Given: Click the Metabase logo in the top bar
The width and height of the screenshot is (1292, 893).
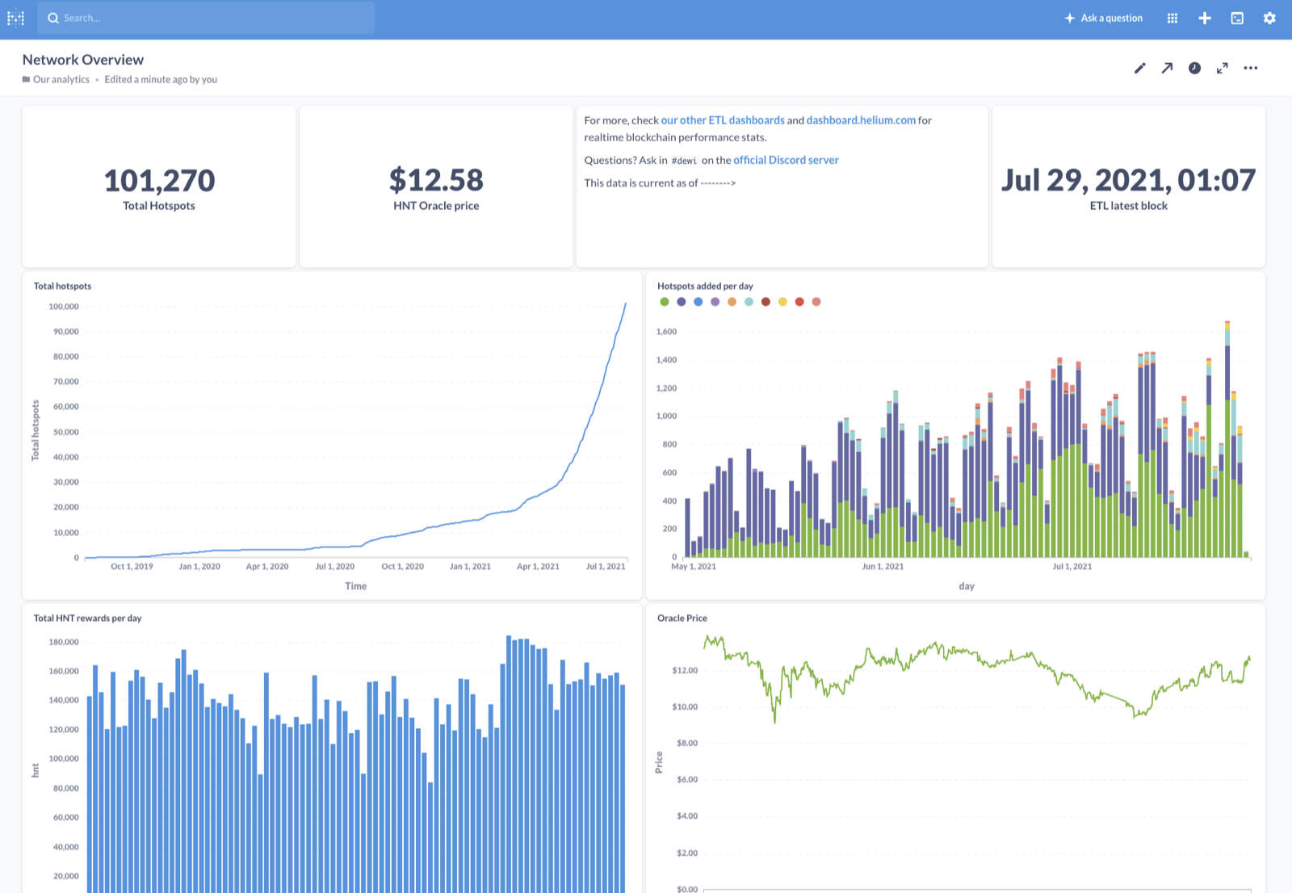Looking at the screenshot, I should [15, 18].
